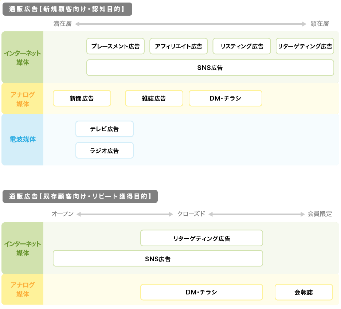The height and width of the screenshot is (309, 341).
Task: Click リターゲティング広告 in the existing-customer chart
Action: pos(201,238)
